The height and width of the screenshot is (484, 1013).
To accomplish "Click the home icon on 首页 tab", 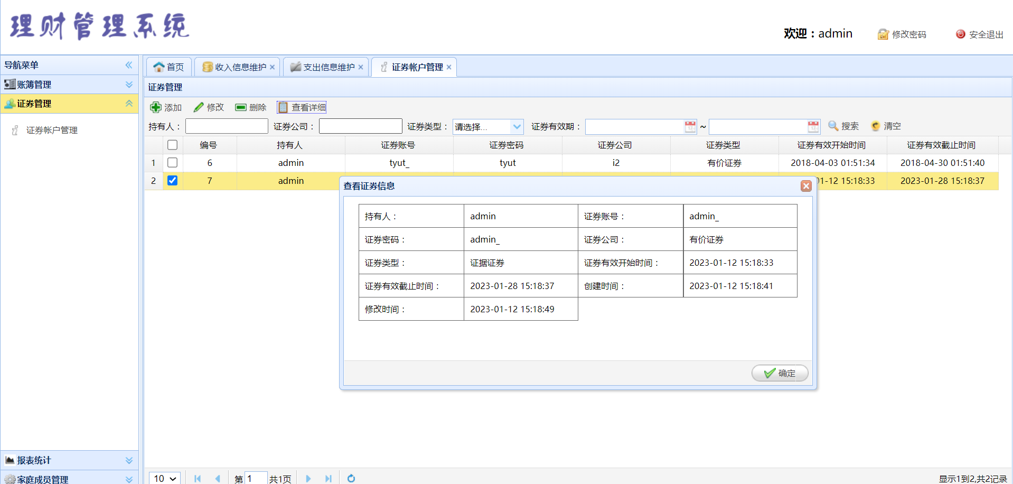I will [x=159, y=67].
